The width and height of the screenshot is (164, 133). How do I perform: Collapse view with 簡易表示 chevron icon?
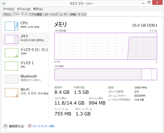point(5,126)
